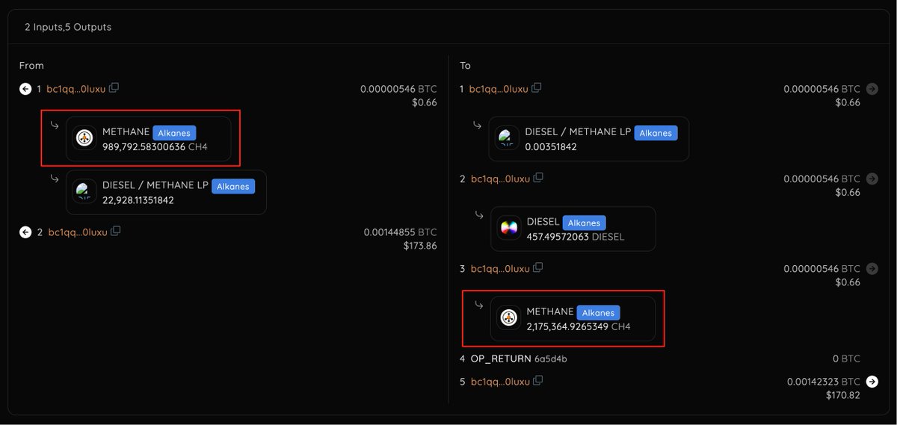The height and width of the screenshot is (425, 897).
Task: Select LP amount 0.00351842
Action: coord(551,147)
